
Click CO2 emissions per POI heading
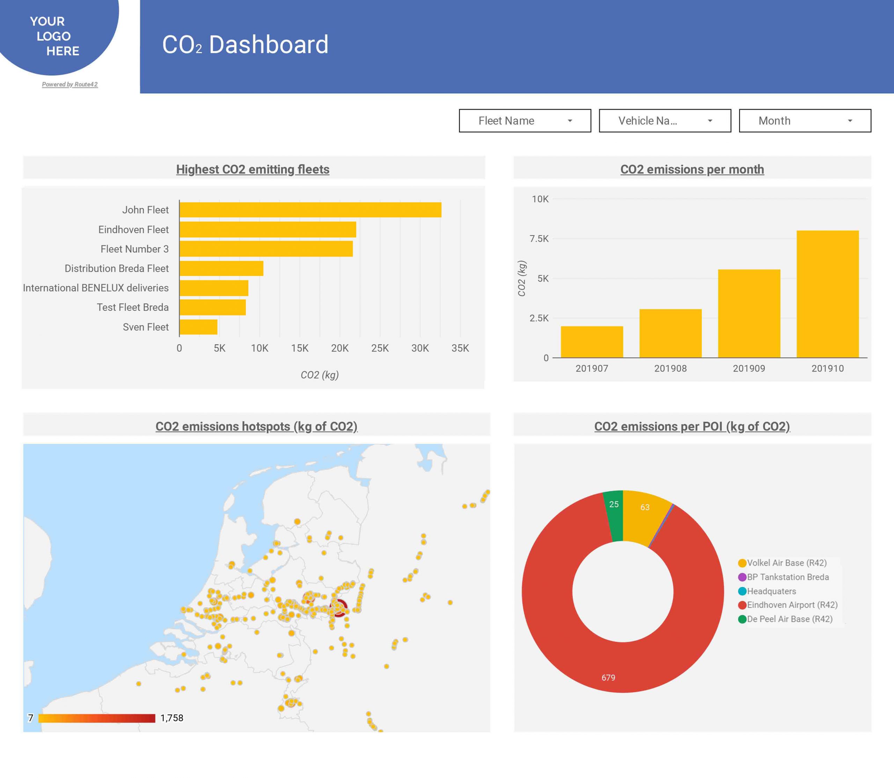click(692, 426)
